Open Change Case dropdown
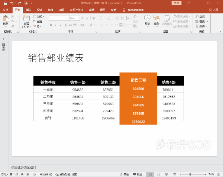This screenshot has width=223, height=177. [83, 25]
